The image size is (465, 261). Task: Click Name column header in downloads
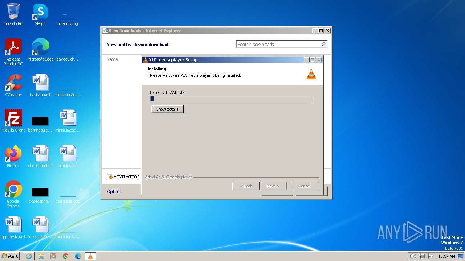point(112,59)
